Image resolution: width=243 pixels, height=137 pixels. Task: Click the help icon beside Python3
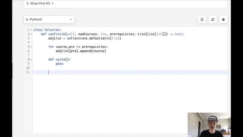coord(27,19)
